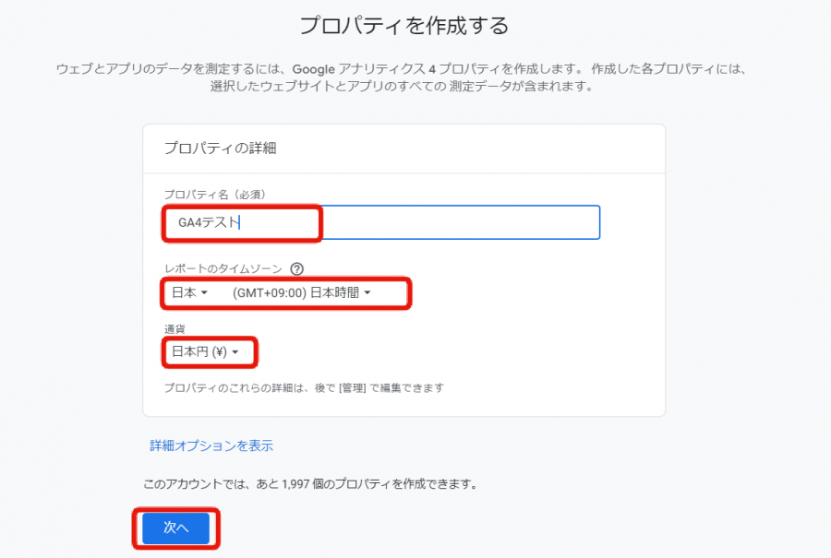The image size is (831, 558).
Task: Click the dropdown caret beside 日本円 (¥)
Action: pyautogui.click(x=234, y=353)
